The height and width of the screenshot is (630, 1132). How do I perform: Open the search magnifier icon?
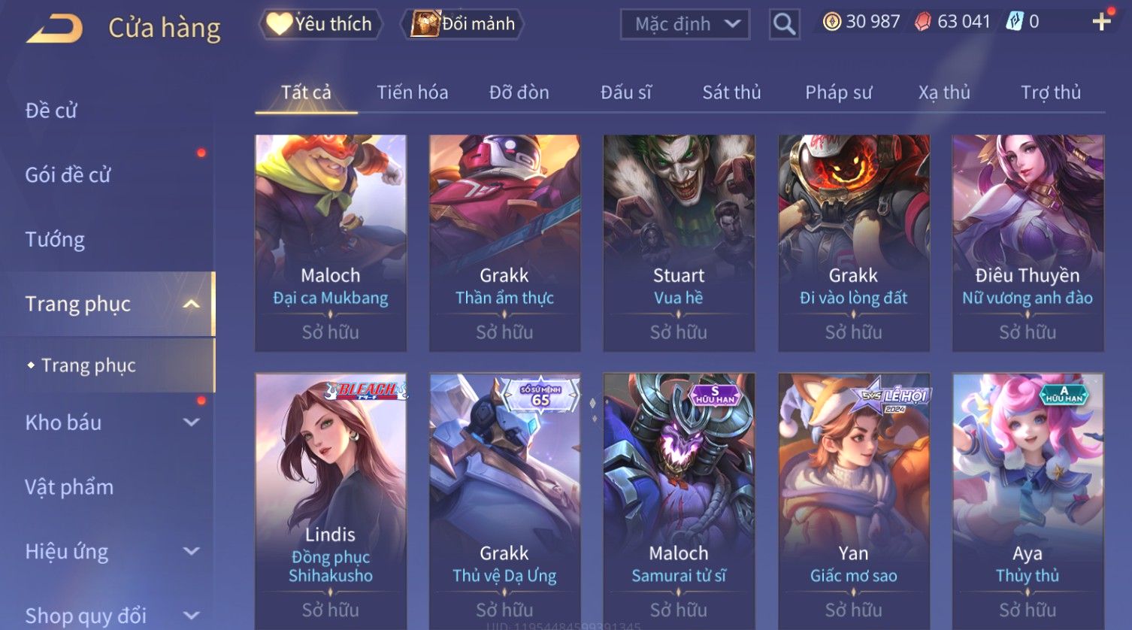point(784,24)
